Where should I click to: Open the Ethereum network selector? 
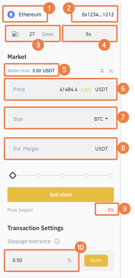click(25, 14)
